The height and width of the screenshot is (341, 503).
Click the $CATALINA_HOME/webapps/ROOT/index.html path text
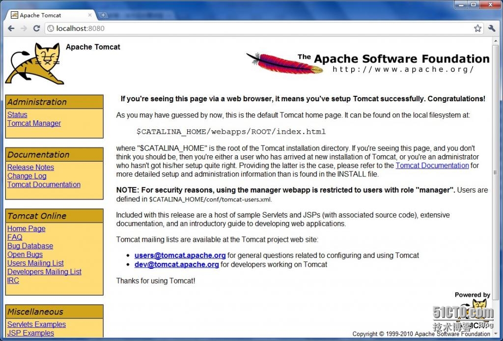click(231, 132)
